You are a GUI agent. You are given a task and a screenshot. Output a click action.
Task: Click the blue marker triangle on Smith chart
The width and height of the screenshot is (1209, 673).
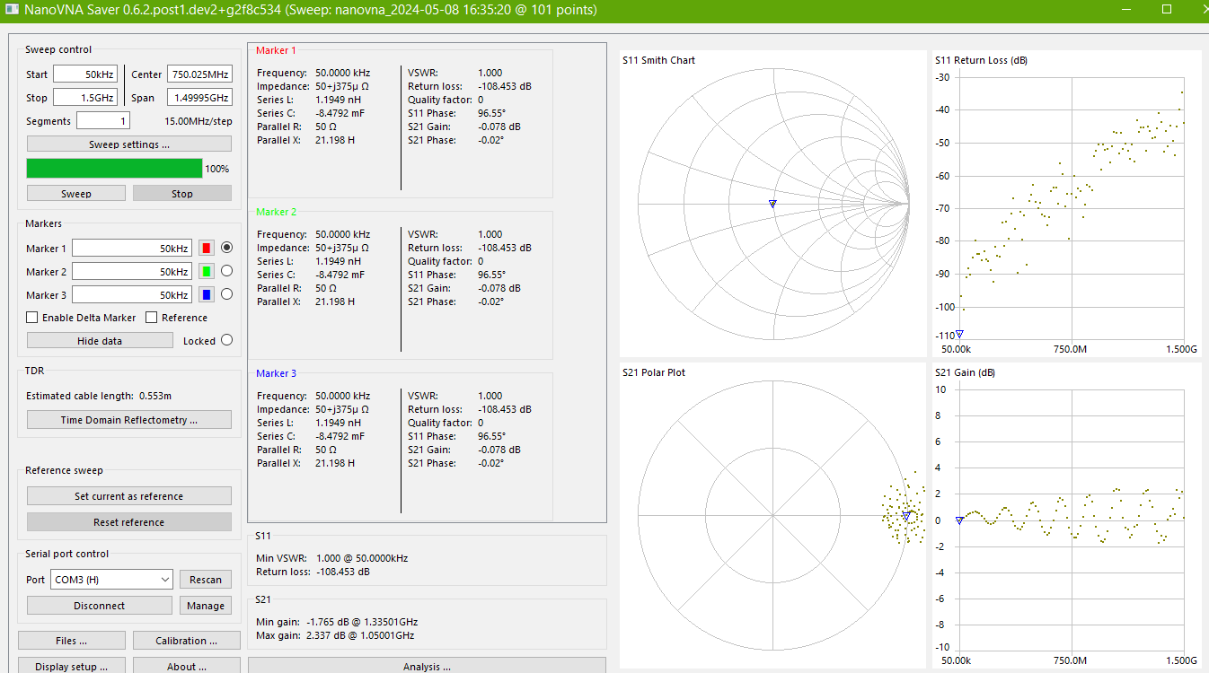point(772,204)
